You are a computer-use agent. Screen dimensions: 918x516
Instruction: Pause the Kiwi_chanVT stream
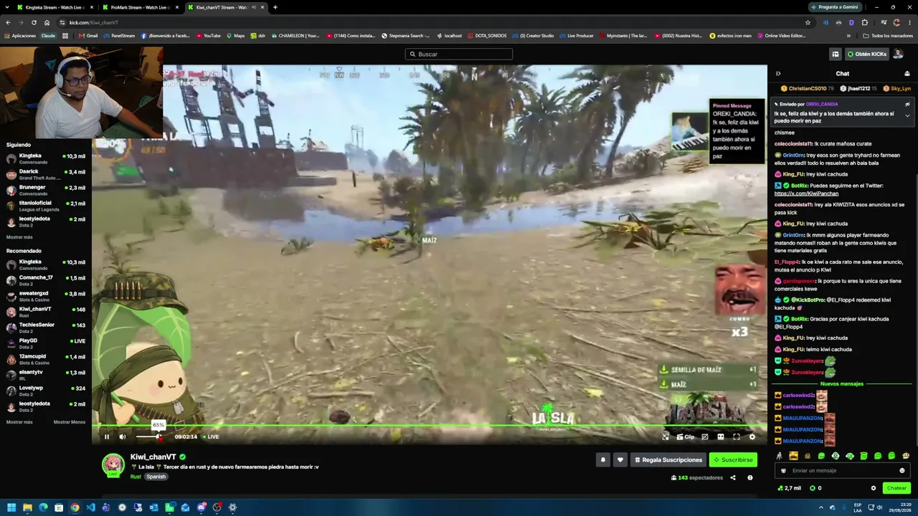(x=107, y=436)
